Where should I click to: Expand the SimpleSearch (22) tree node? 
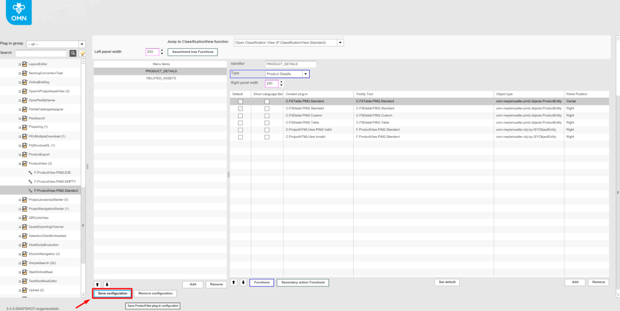(19, 263)
